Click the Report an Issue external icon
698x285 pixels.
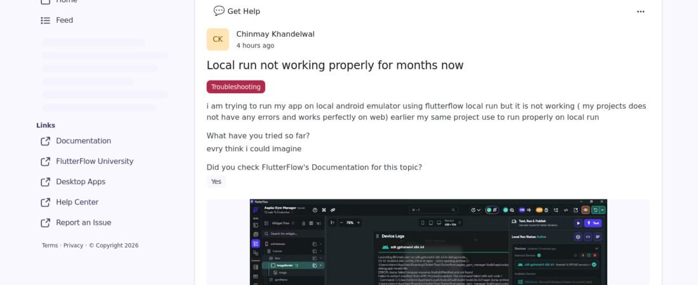point(46,223)
